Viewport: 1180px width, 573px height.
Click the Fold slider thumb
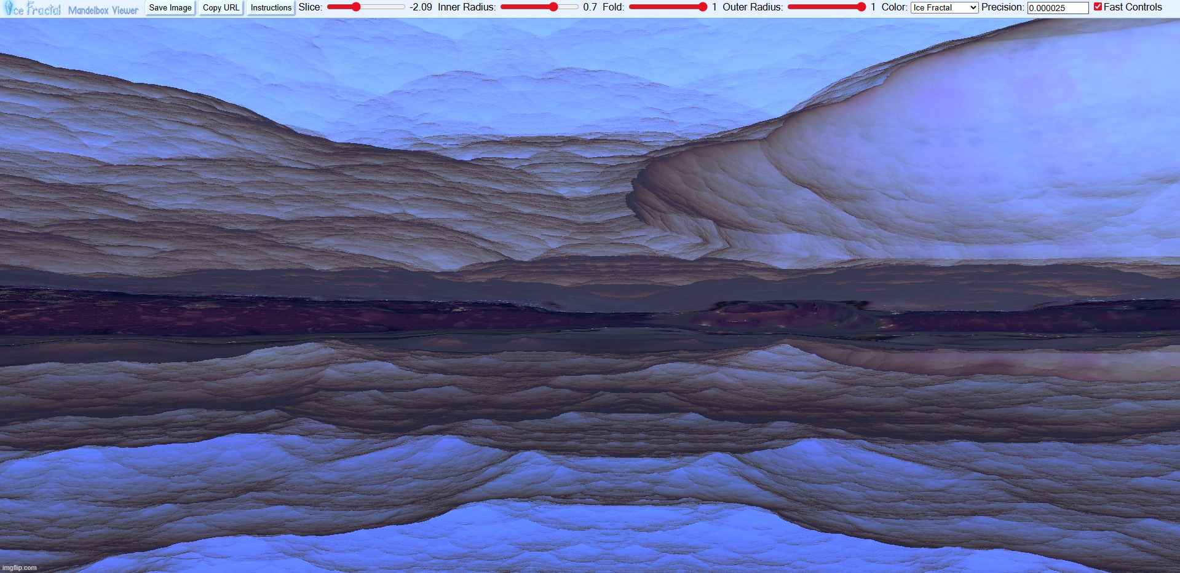702,7
